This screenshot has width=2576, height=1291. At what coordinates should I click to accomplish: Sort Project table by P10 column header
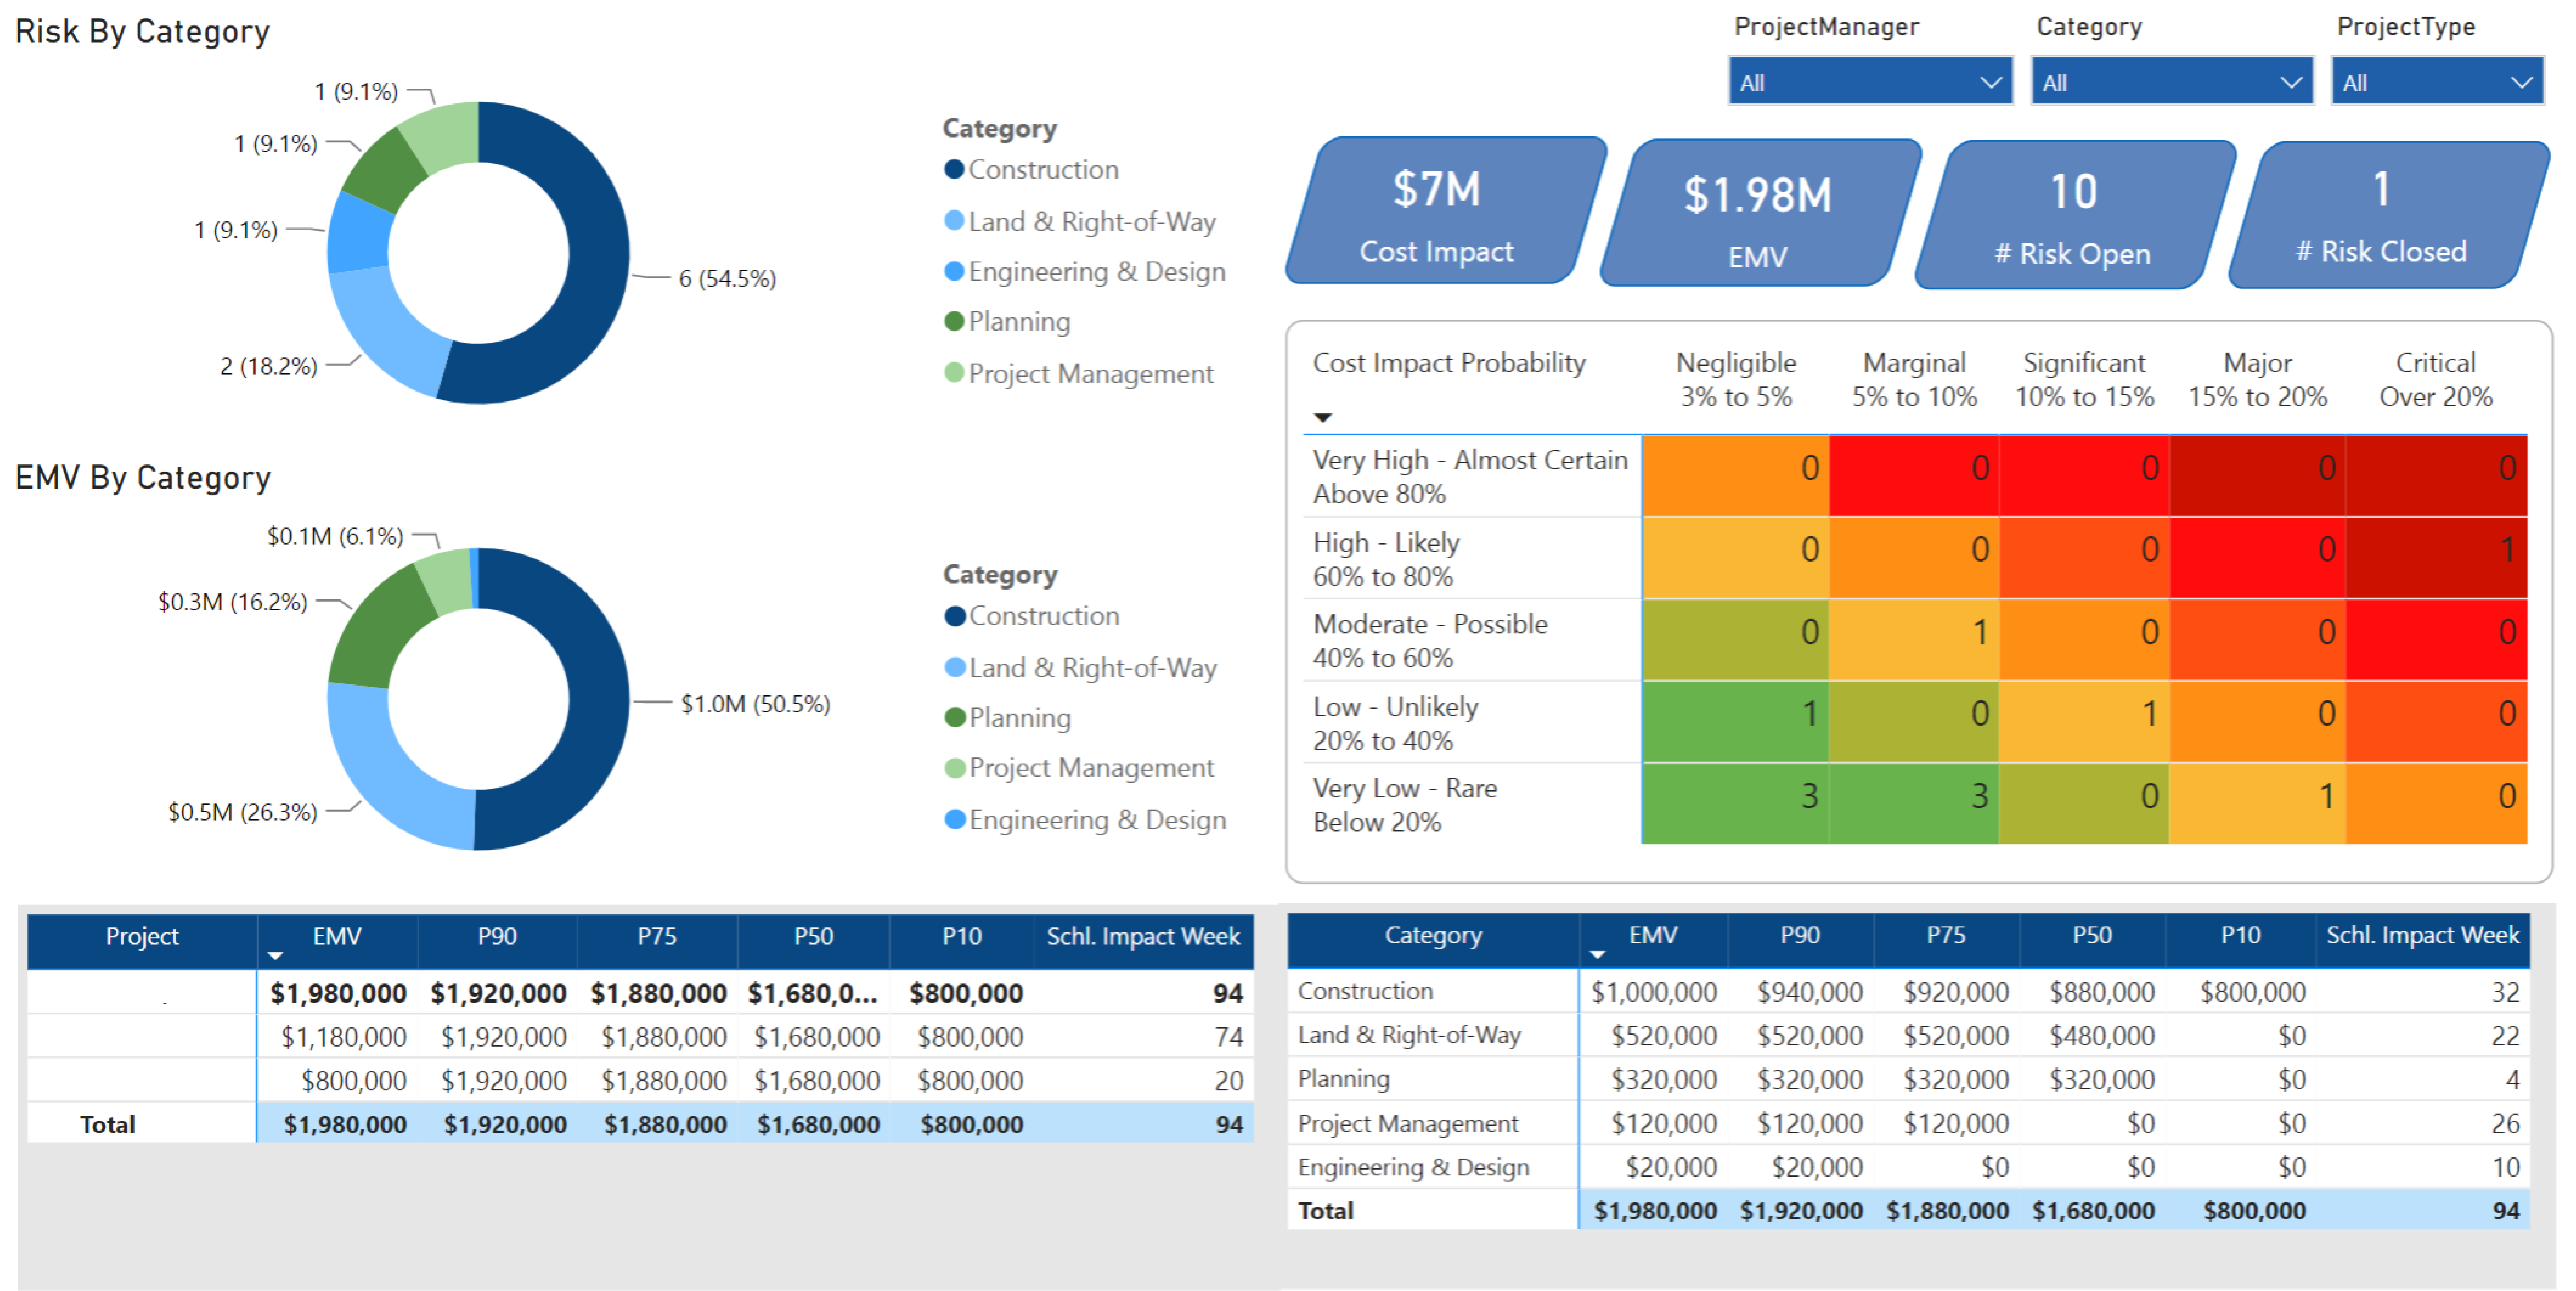tap(962, 937)
